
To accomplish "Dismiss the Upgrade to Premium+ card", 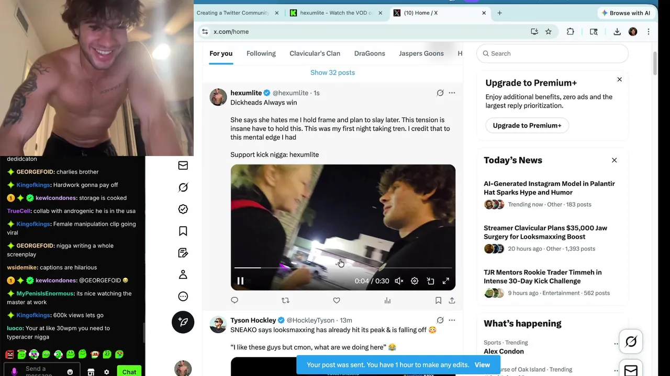I will tap(619, 79).
